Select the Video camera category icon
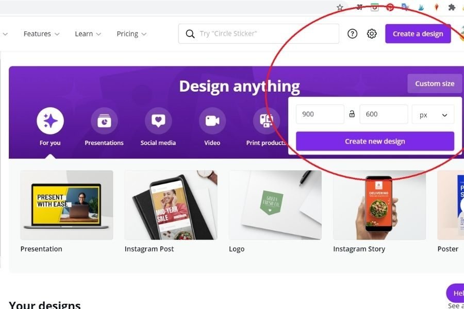This screenshot has height=309, width=464. pyautogui.click(x=212, y=121)
